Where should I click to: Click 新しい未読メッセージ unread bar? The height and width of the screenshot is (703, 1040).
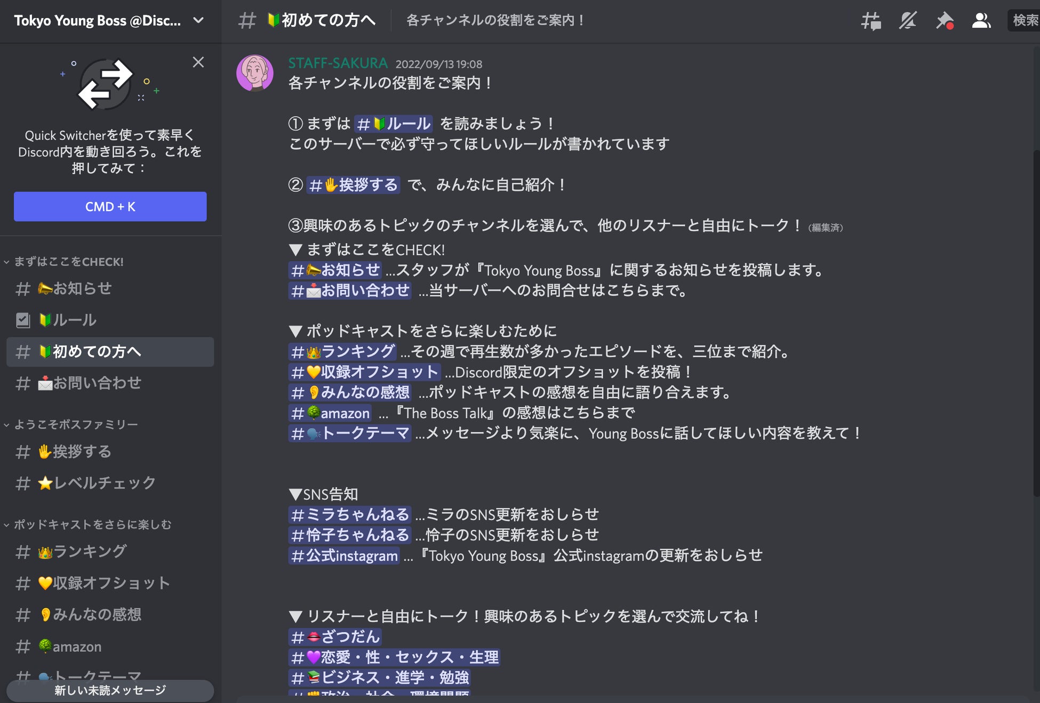(x=110, y=690)
